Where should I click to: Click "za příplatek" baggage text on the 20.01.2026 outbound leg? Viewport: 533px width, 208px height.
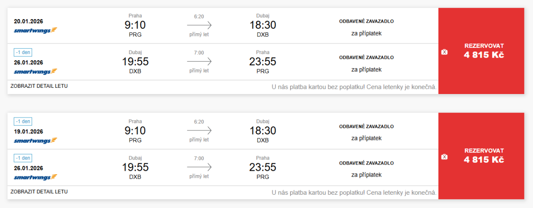(x=366, y=33)
